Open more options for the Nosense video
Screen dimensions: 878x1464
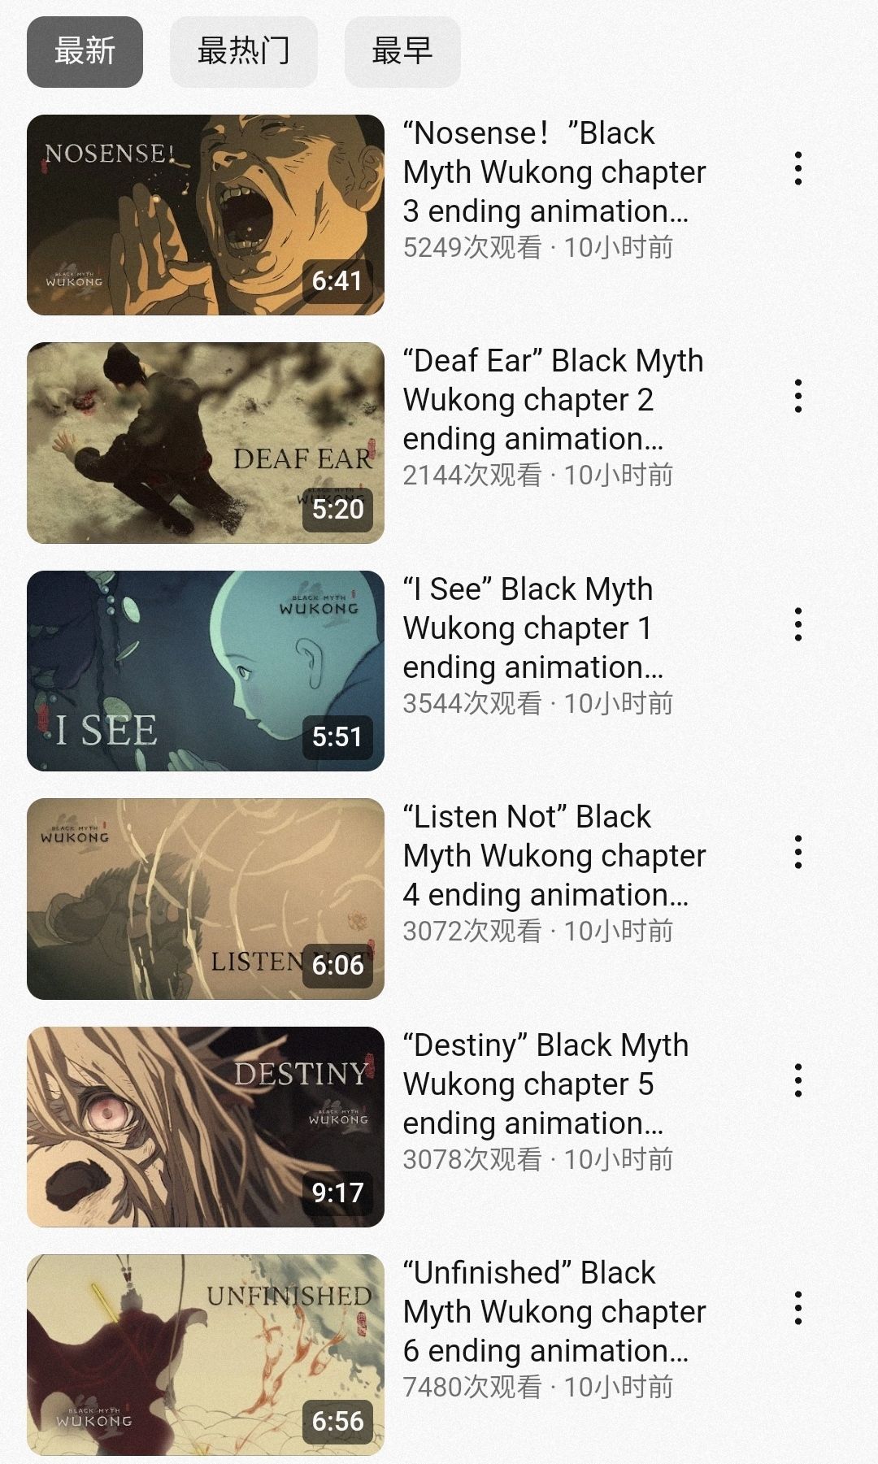[x=798, y=168]
